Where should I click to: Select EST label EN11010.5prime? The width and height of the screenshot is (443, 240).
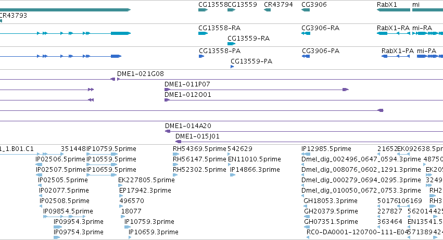254,159
